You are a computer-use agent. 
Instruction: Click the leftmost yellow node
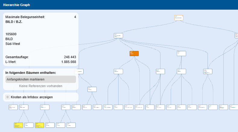pos(18,125)
